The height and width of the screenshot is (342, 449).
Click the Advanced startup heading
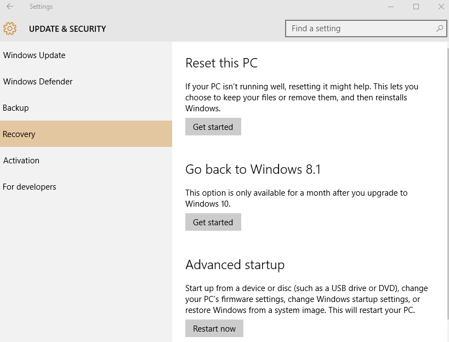[x=235, y=265]
